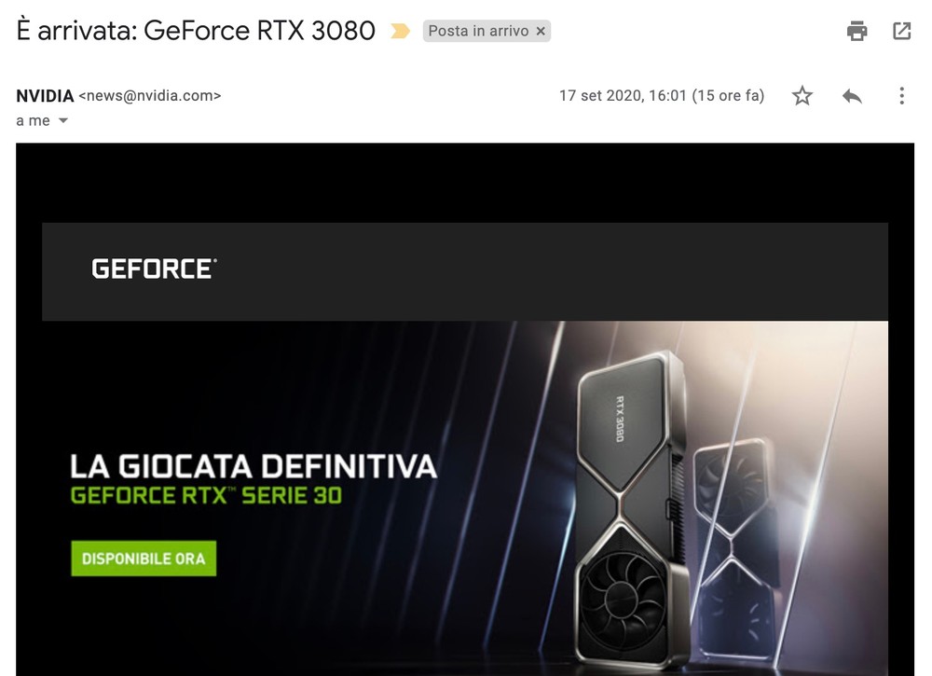The width and height of the screenshot is (932, 676).
Task: Expand recipient details next to 'a me'
Action: 63,120
